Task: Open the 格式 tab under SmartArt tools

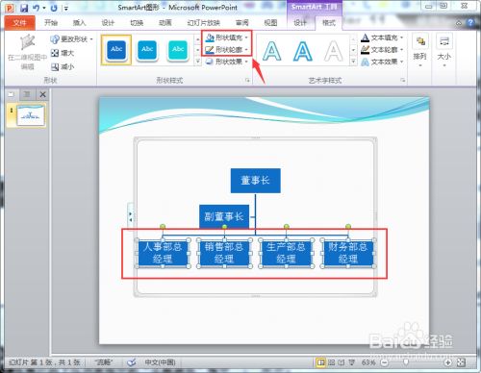Action: click(x=329, y=22)
